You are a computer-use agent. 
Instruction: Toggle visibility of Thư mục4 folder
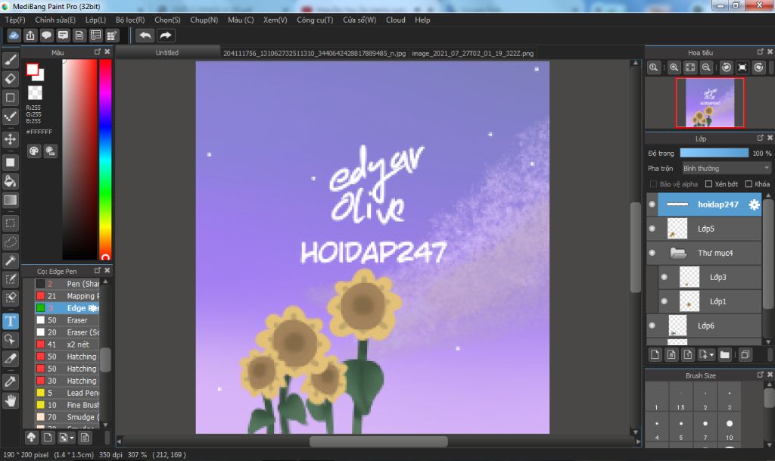[652, 253]
